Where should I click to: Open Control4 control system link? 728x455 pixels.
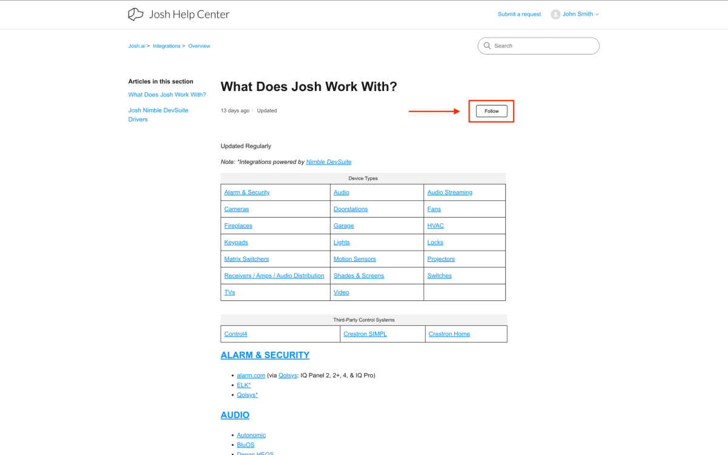pos(236,334)
